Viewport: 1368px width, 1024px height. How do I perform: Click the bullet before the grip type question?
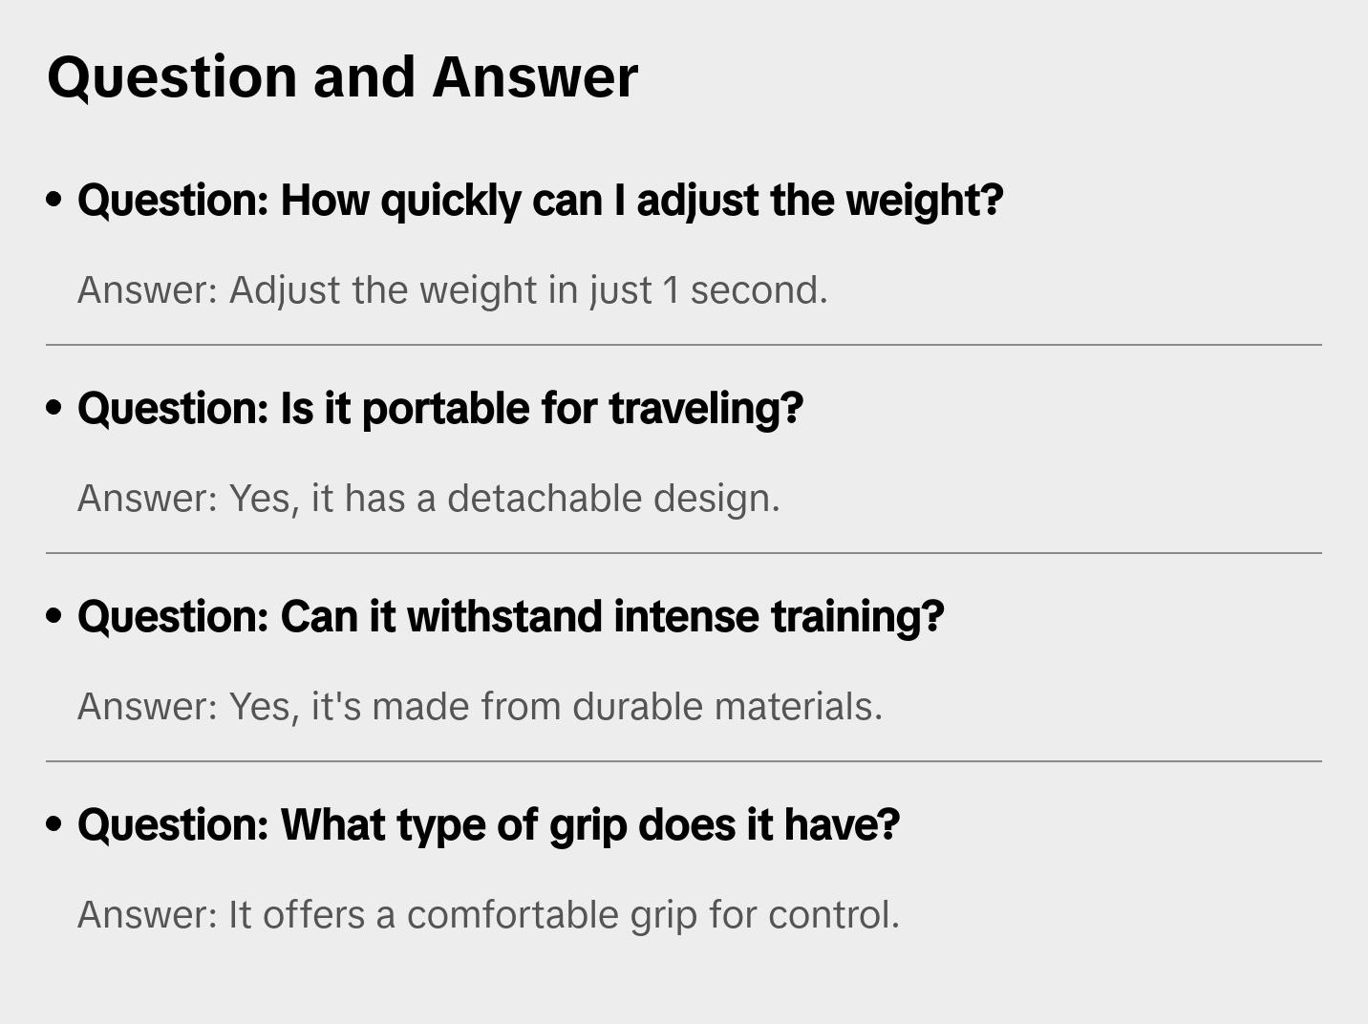[54, 825]
